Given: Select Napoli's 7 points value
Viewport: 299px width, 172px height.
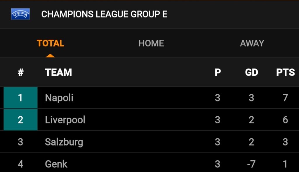Looking at the screenshot, I should (x=285, y=98).
